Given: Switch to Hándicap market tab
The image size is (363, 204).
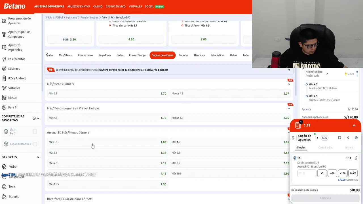Looking at the screenshot, I should [x=199, y=55].
